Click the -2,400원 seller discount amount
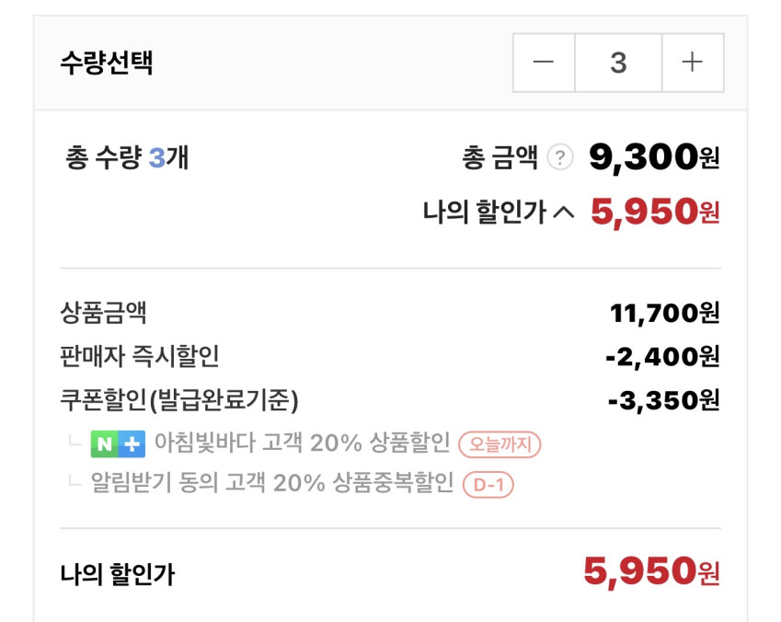Image resolution: width=781 pixels, height=622 pixels. click(662, 356)
